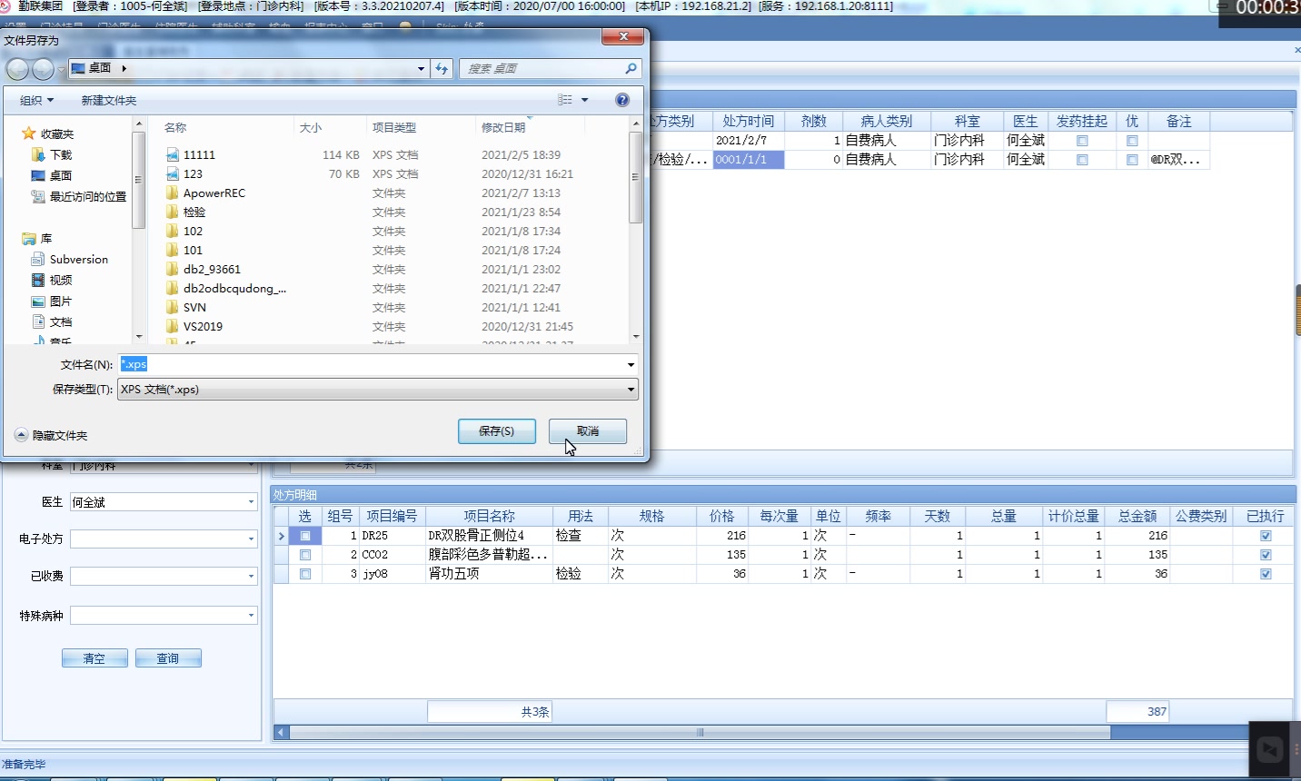Expand the 文件名 dropdown arrow
The height and width of the screenshot is (781, 1301).
click(631, 365)
